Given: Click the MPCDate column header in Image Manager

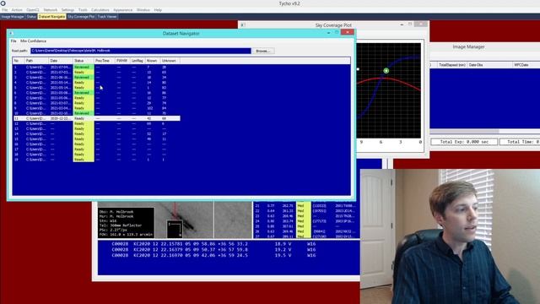Looking at the screenshot, I should pos(526,65).
